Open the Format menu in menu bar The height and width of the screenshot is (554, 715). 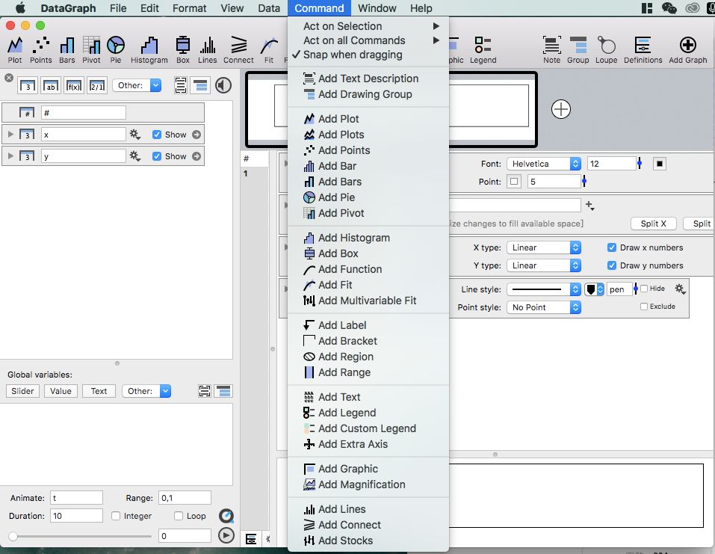pyautogui.click(x=189, y=8)
